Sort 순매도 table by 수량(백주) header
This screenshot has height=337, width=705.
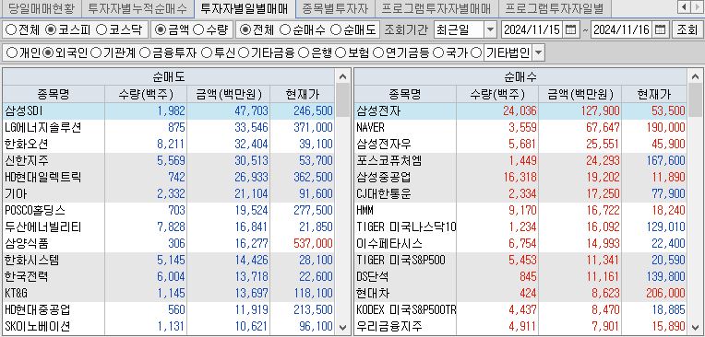click(x=146, y=94)
